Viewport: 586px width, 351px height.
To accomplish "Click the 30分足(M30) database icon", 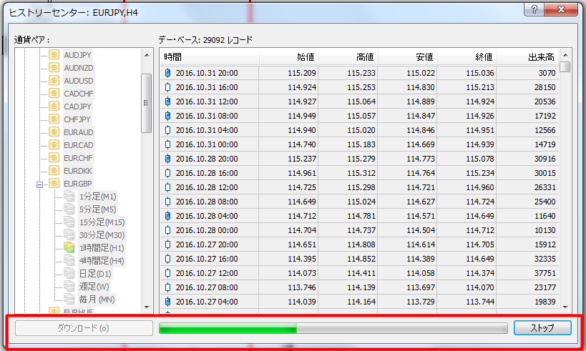I will [69, 234].
